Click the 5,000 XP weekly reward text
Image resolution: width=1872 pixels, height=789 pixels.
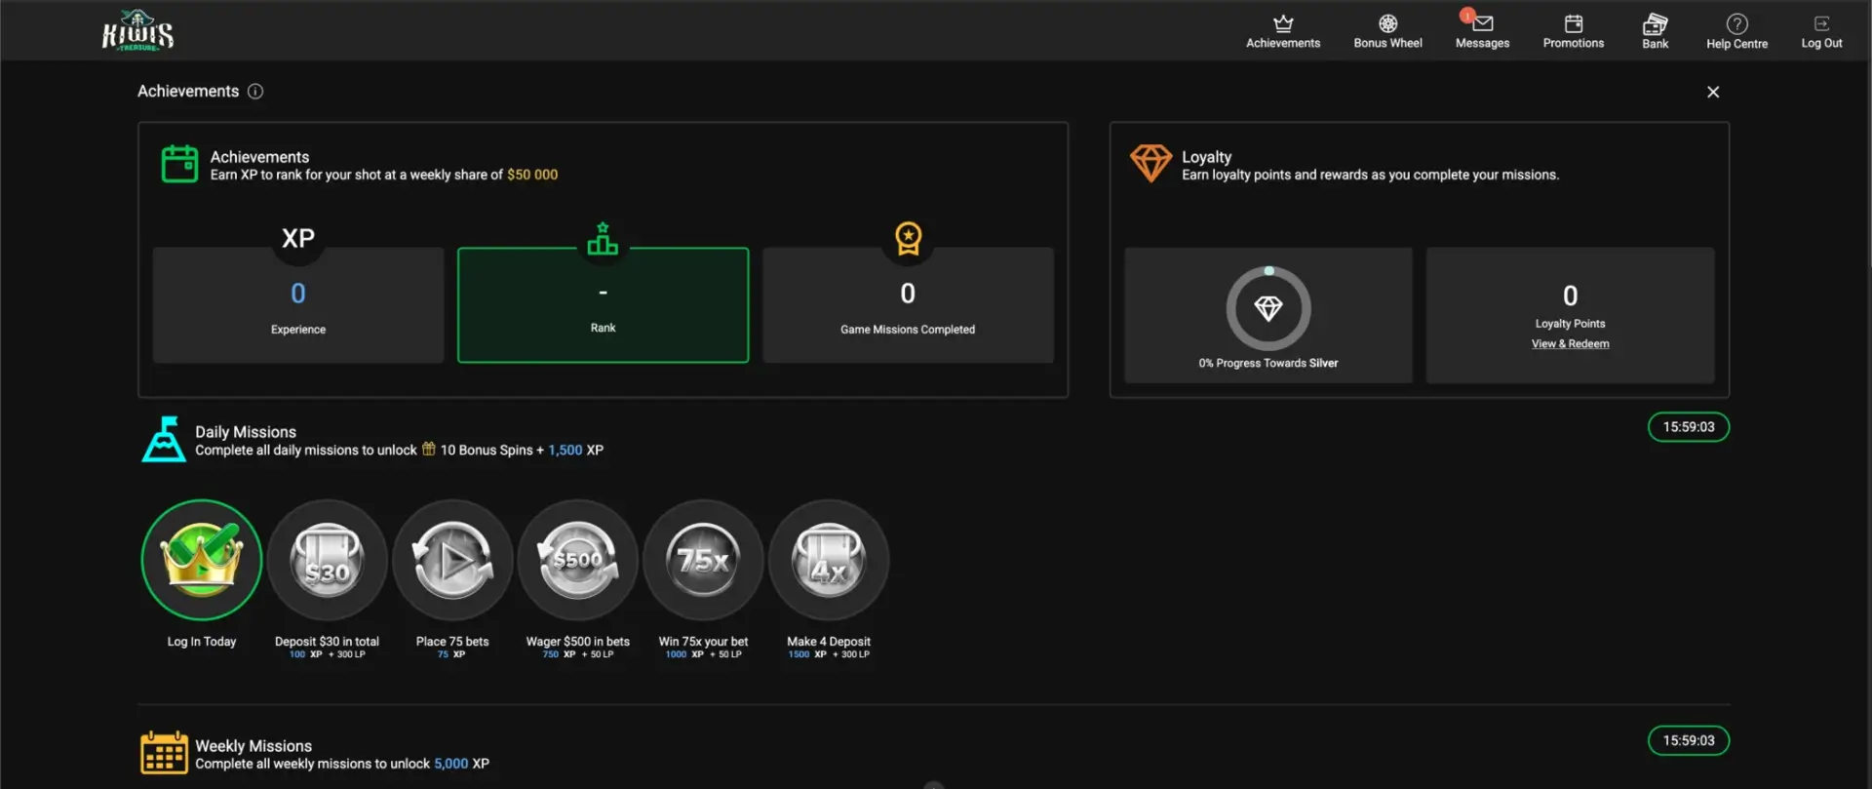(x=461, y=764)
